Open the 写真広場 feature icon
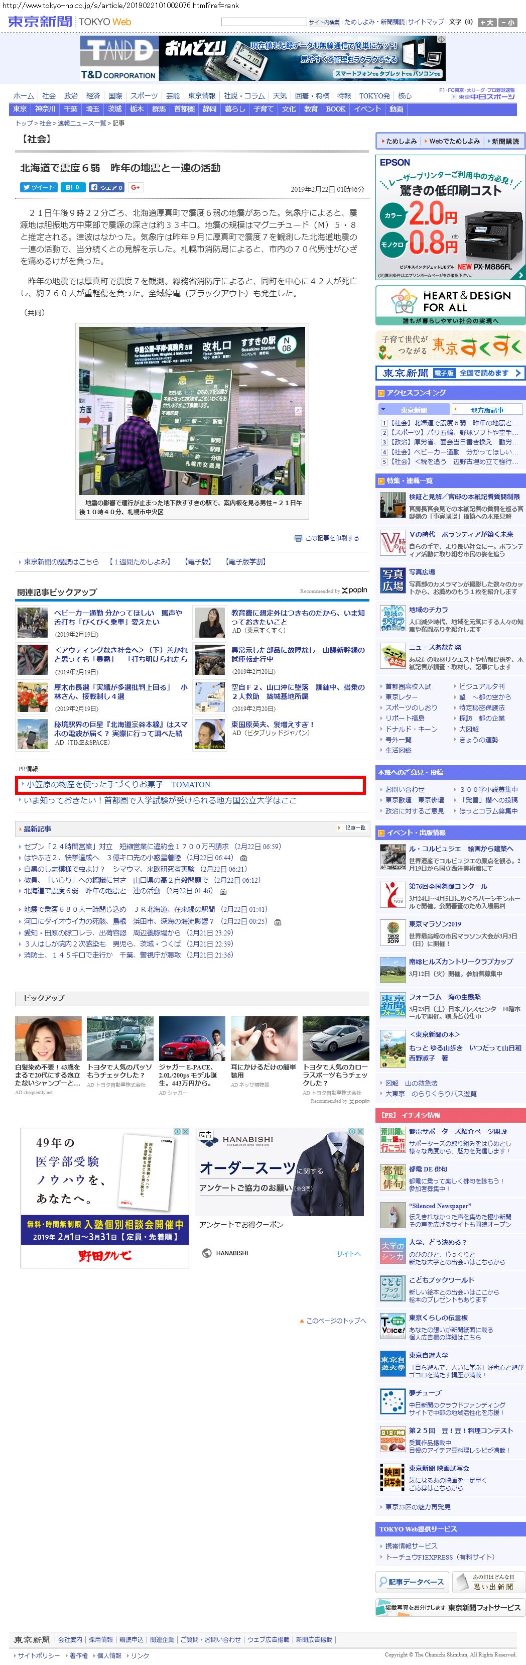The height and width of the screenshot is (1665, 526). pyautogui.click(x=392, y=581)
